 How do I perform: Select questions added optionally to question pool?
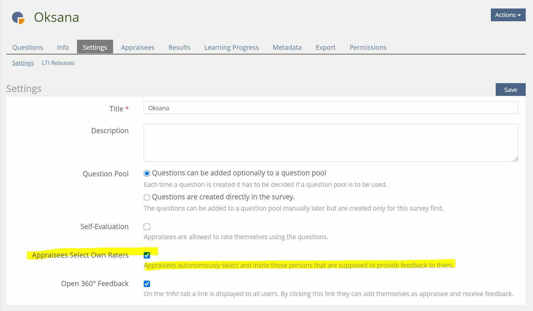(x=147, y=174)
